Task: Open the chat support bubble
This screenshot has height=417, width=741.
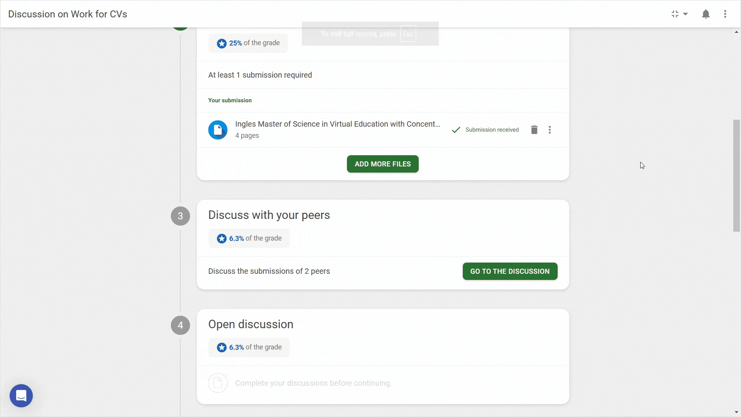Action: [x=21, y=396]
